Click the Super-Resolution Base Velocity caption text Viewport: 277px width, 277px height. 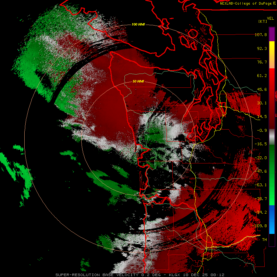[140, 275]
